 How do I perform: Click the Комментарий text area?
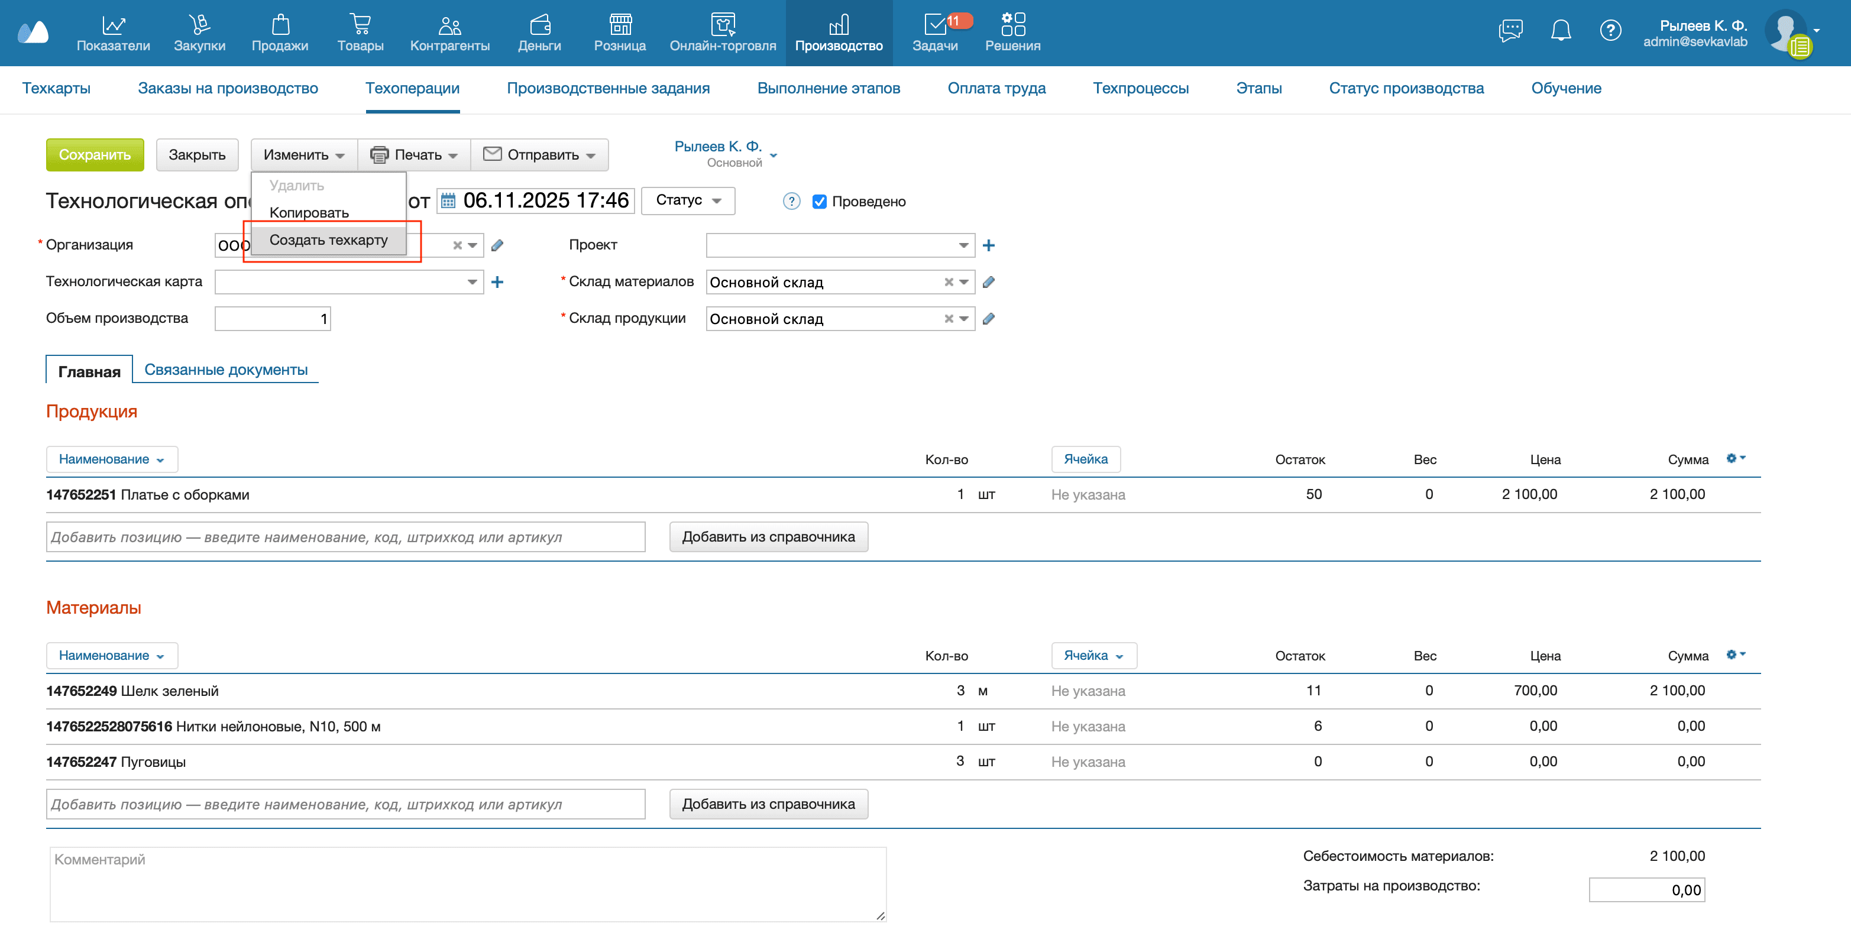[x=467, y=884]
